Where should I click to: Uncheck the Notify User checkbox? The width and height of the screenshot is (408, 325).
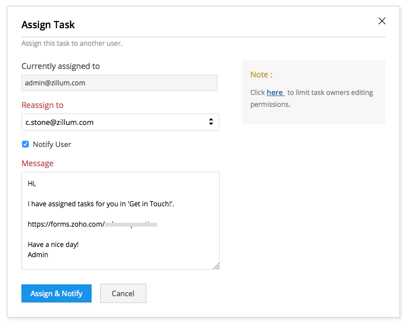pyautogui.click(x=25, y=144)
